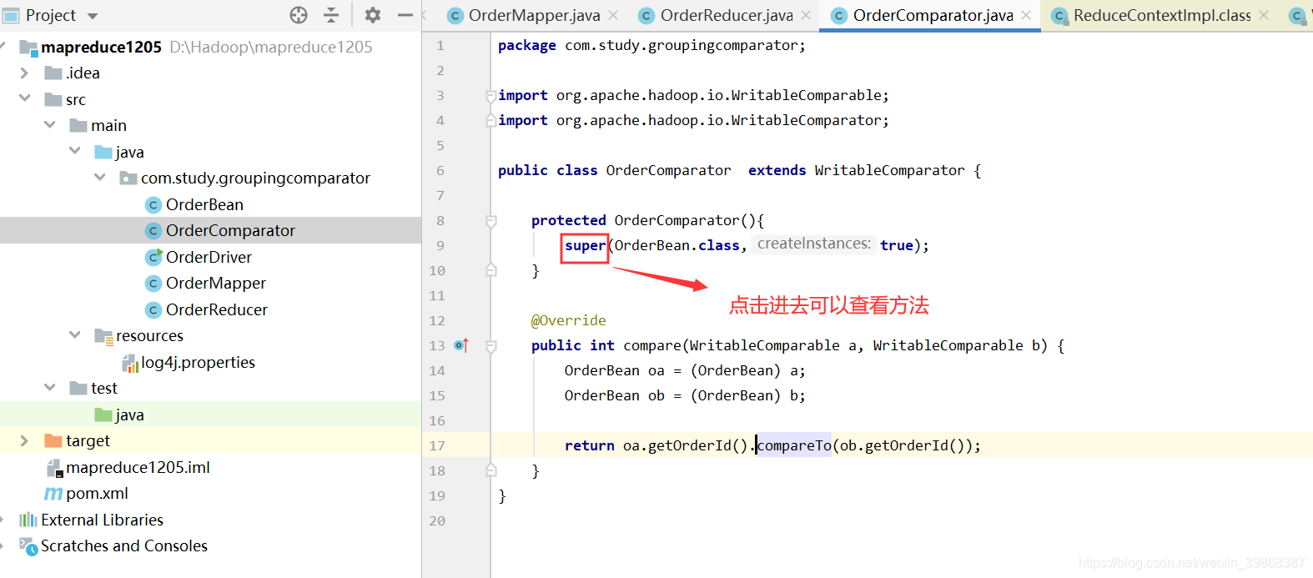Fold the constructor at line 8
This screenshot has width=1313, height=578.
click(491, 221)
